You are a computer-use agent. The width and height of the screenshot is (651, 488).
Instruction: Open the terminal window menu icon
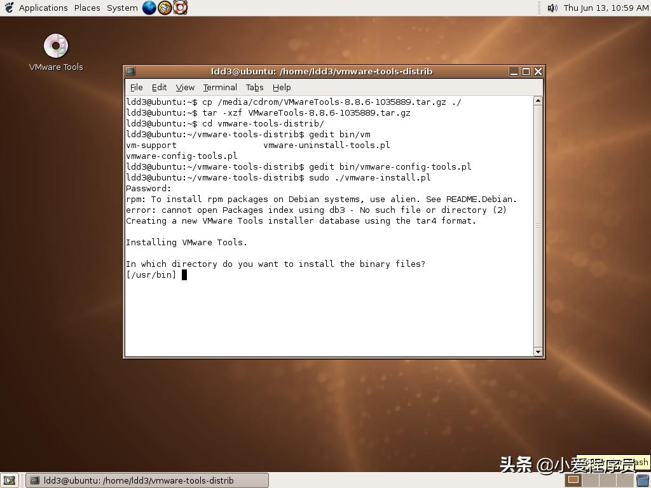pos(130,71)
